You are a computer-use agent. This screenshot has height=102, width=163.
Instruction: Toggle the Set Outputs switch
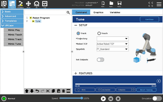[x=101, y=60]
